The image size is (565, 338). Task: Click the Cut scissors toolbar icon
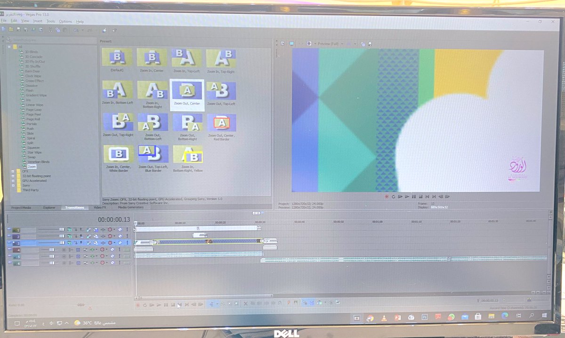click(x=51, y=30)
